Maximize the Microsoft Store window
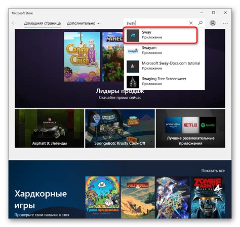The width and height of the screenshot is (240, 227). (214, 13)
